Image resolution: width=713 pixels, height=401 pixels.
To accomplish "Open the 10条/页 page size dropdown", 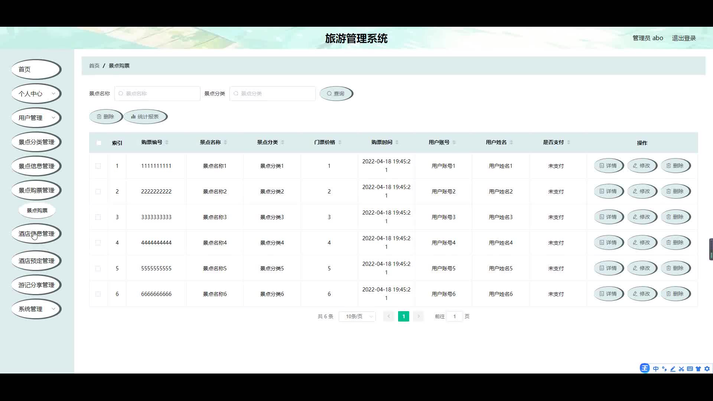I will 357,316.
